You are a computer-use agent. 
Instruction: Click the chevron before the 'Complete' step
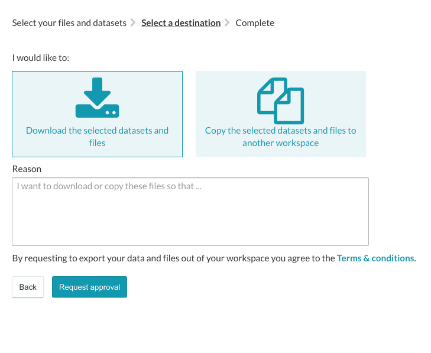[228, 23]
